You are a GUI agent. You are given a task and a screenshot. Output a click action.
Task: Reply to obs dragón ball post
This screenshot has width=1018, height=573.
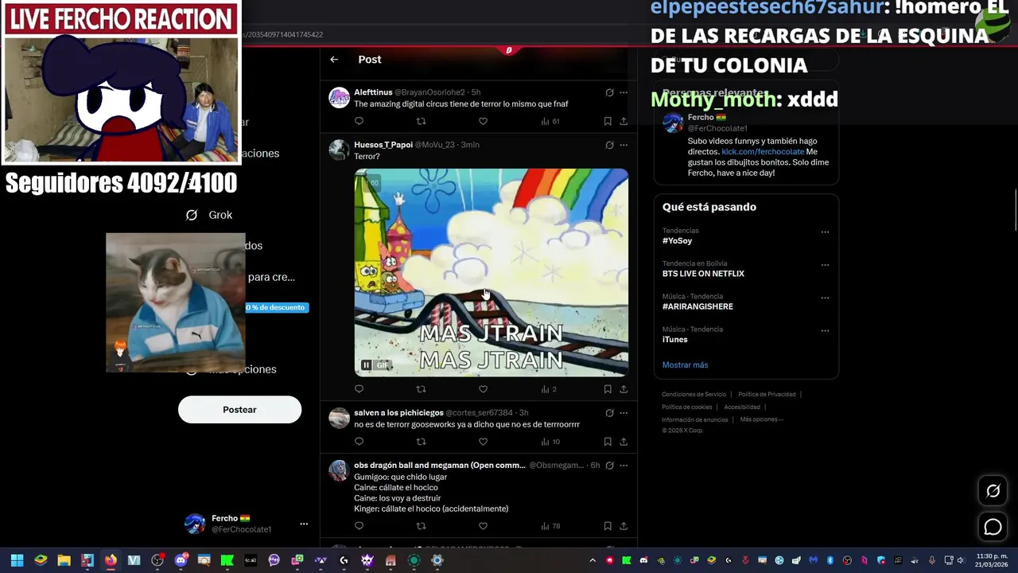click(x=359, y=526)
